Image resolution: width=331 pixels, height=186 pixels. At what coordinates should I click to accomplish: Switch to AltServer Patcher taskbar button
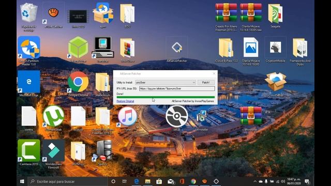click(216, 181)
